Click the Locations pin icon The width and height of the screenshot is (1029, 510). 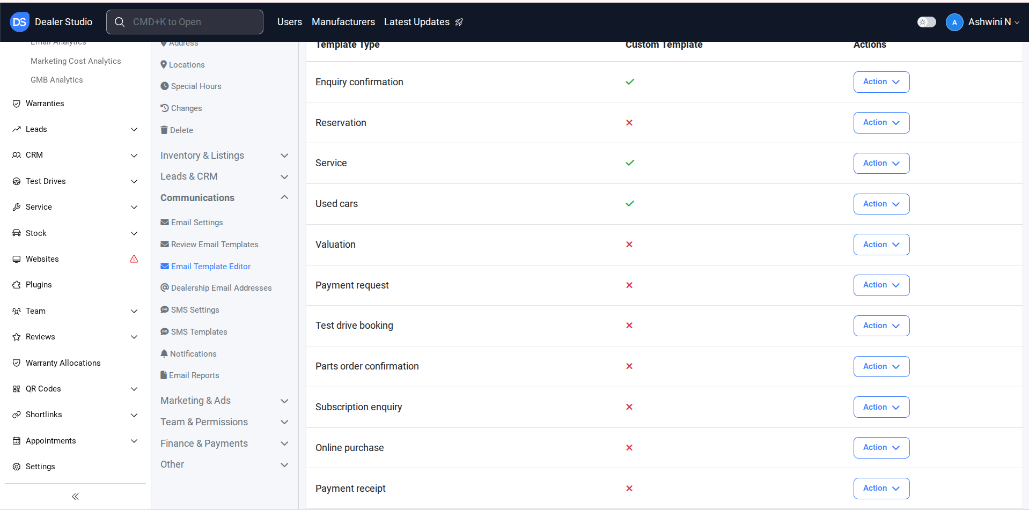tap(164, 64)
